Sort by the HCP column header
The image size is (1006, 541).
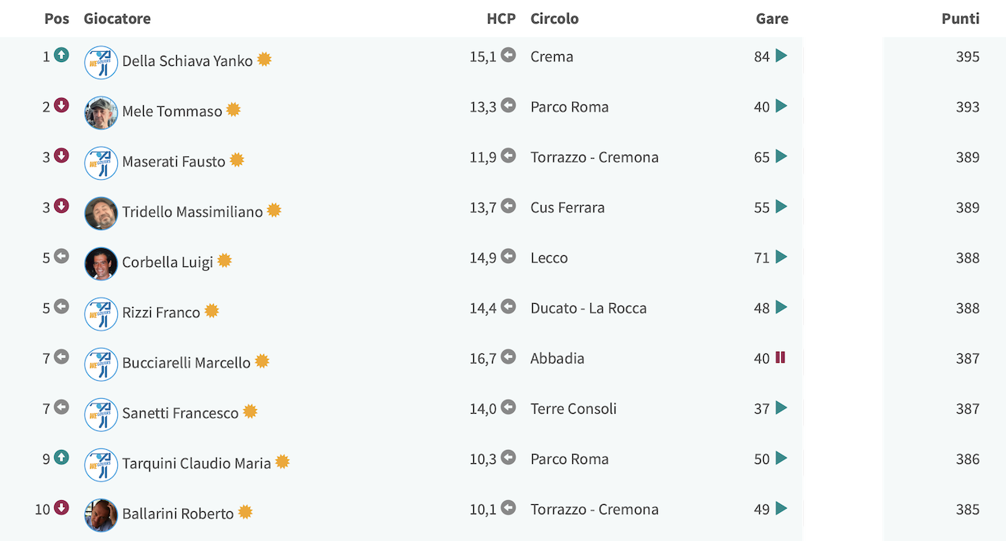pos(501,18)
